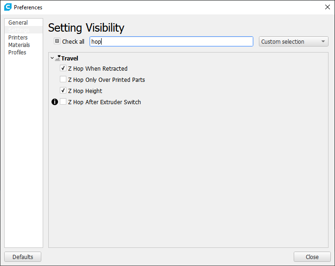Select the Travel category header label
Screen dimensions: 335x266
tap(70, 59)
